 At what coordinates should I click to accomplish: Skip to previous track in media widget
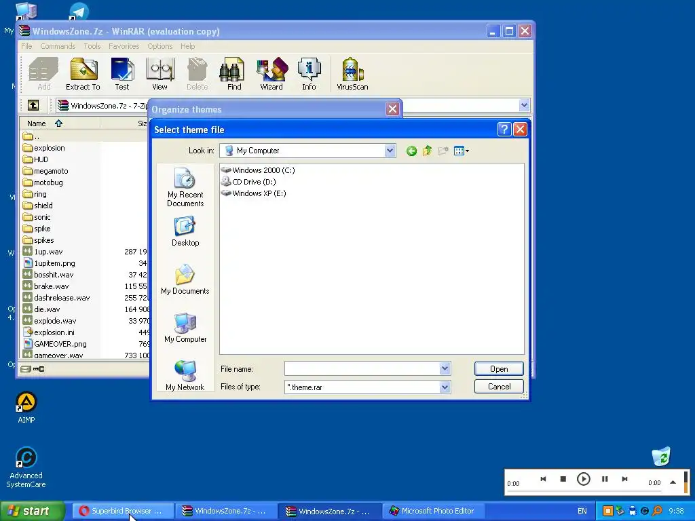click(543, 479)
